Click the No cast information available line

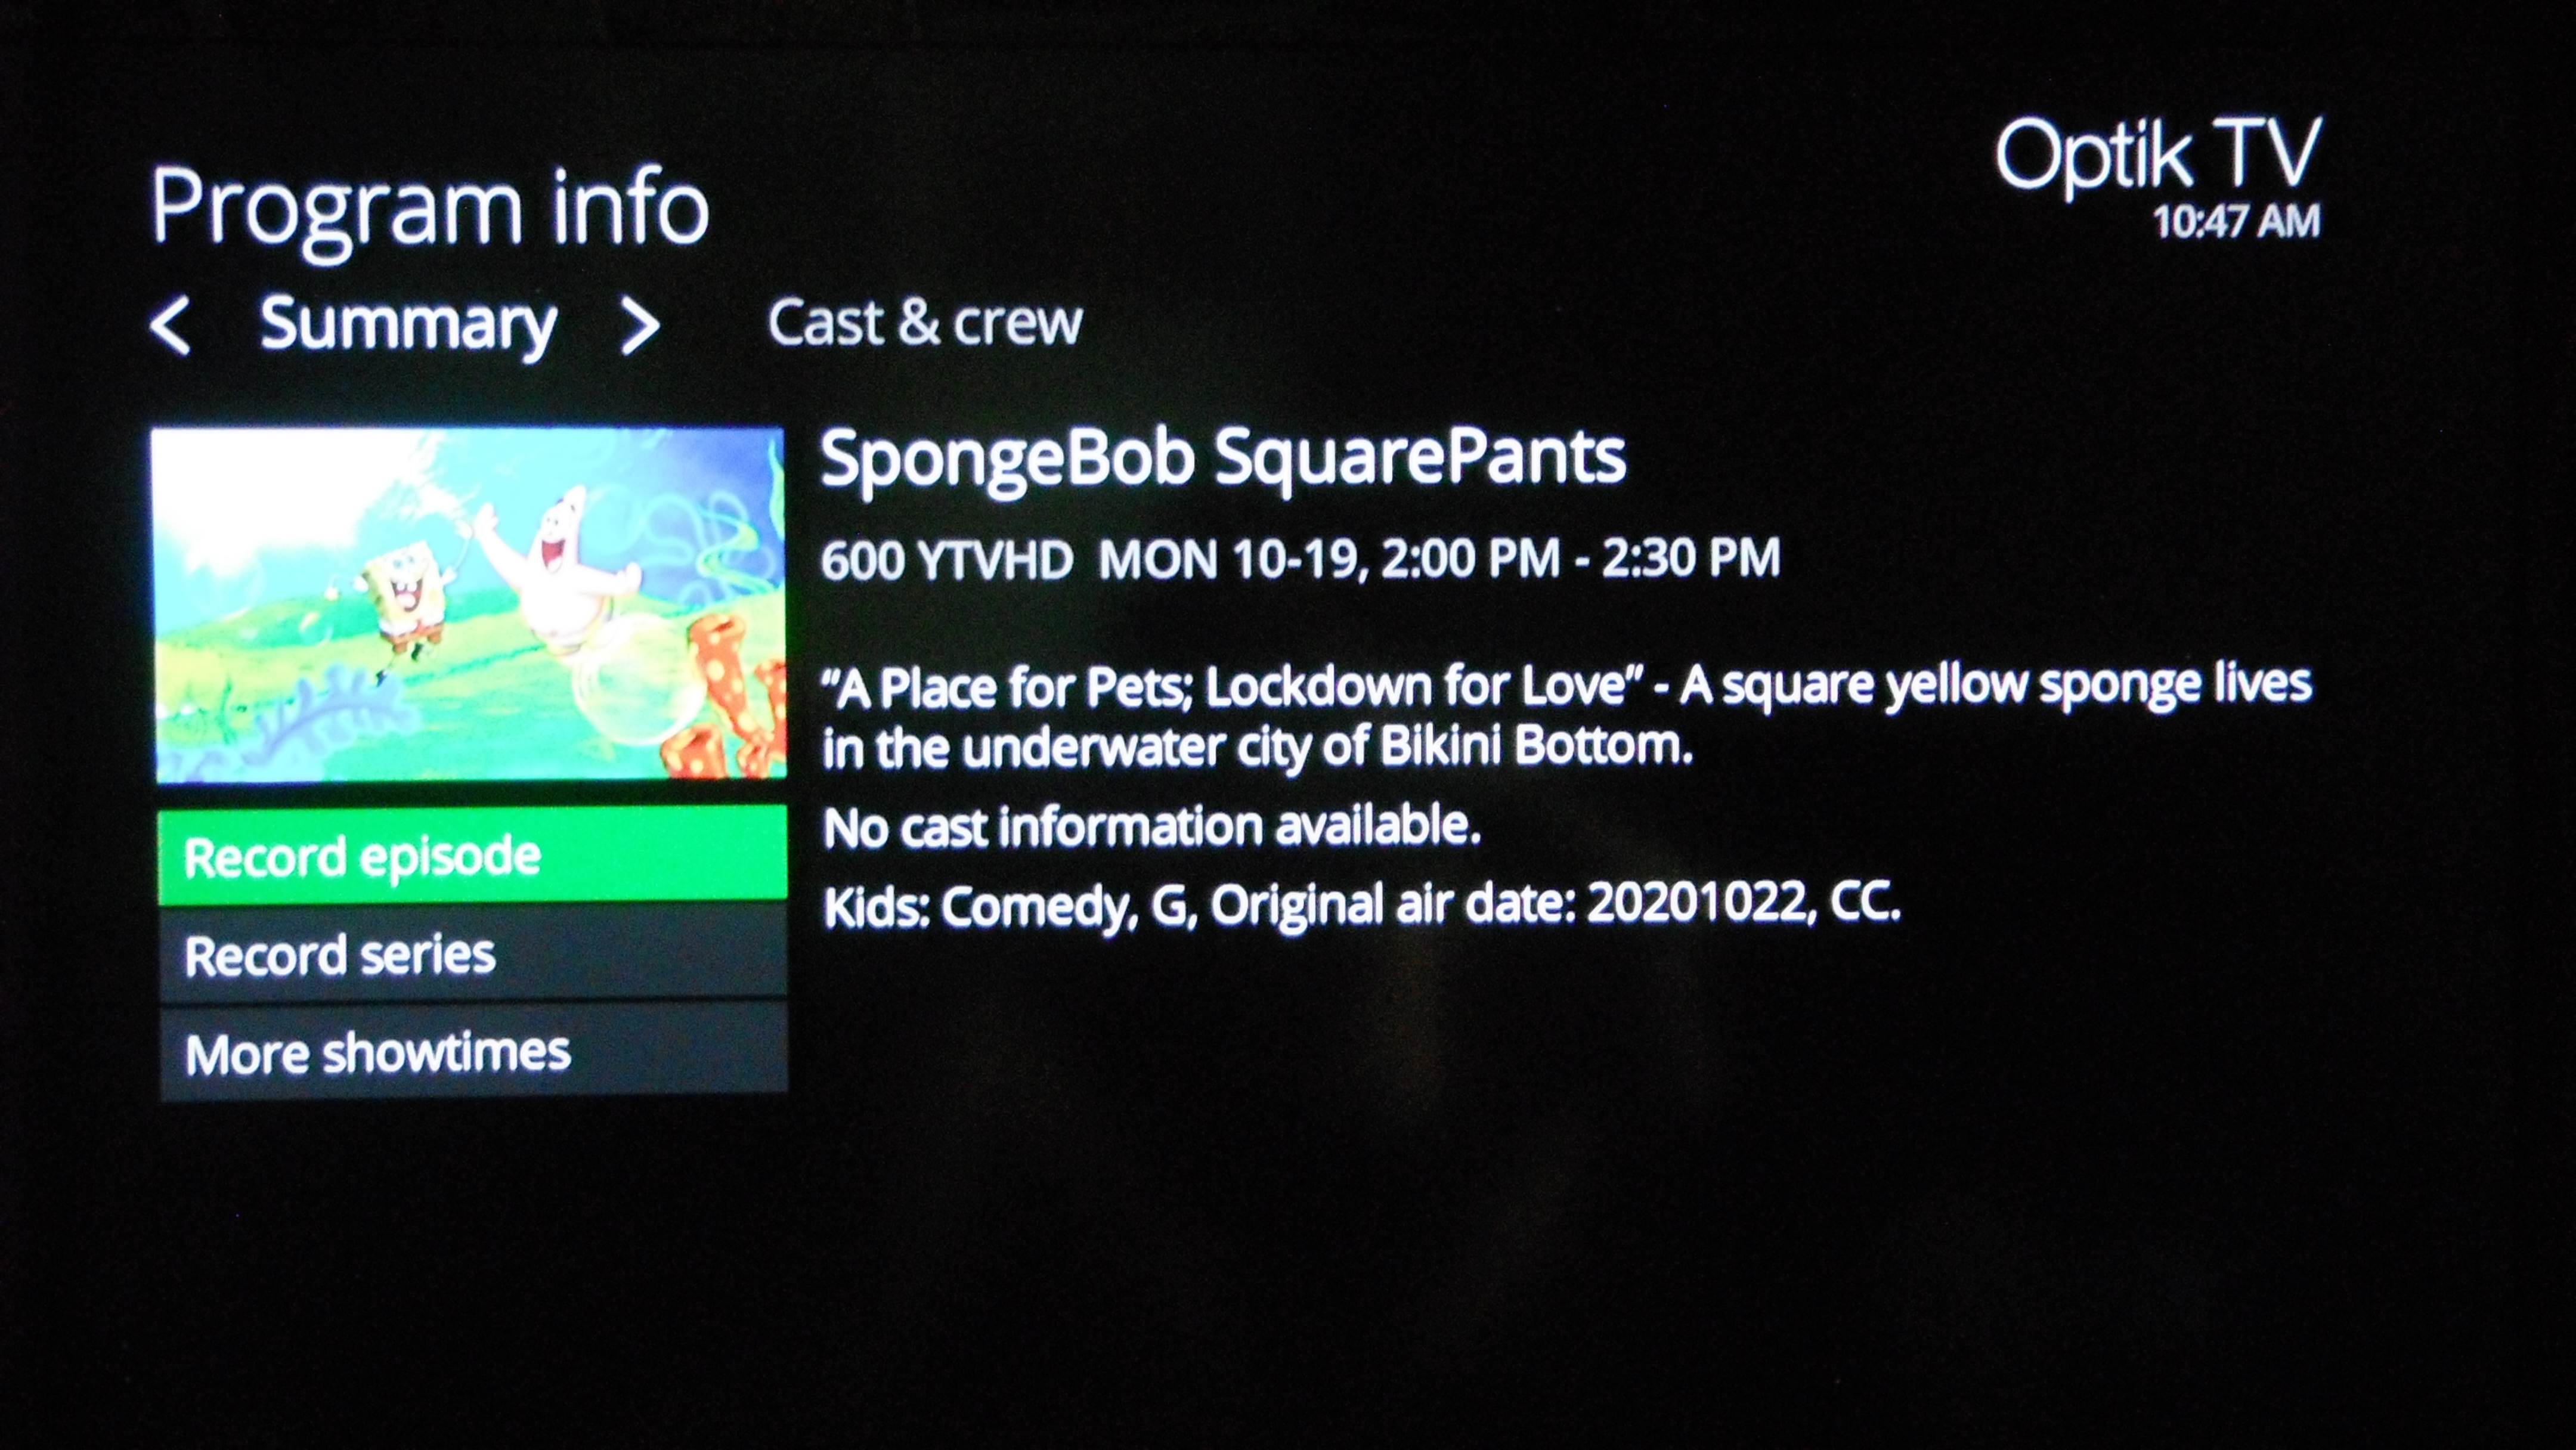click(x=1151, y=827)
